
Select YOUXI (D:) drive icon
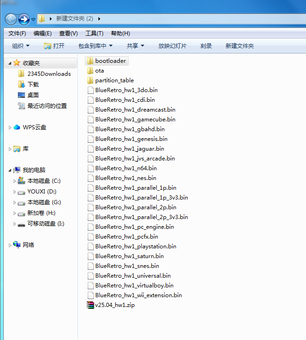[21, 193]
